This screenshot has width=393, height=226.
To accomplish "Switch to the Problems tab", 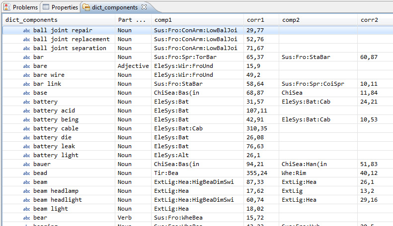I will 25,7.
